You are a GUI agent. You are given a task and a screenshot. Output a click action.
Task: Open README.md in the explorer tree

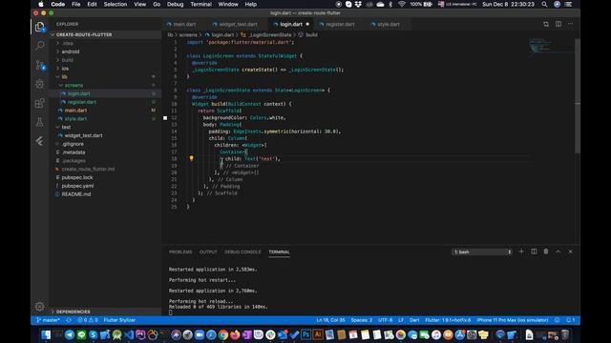pyautogui.click(x=76, y=194)
